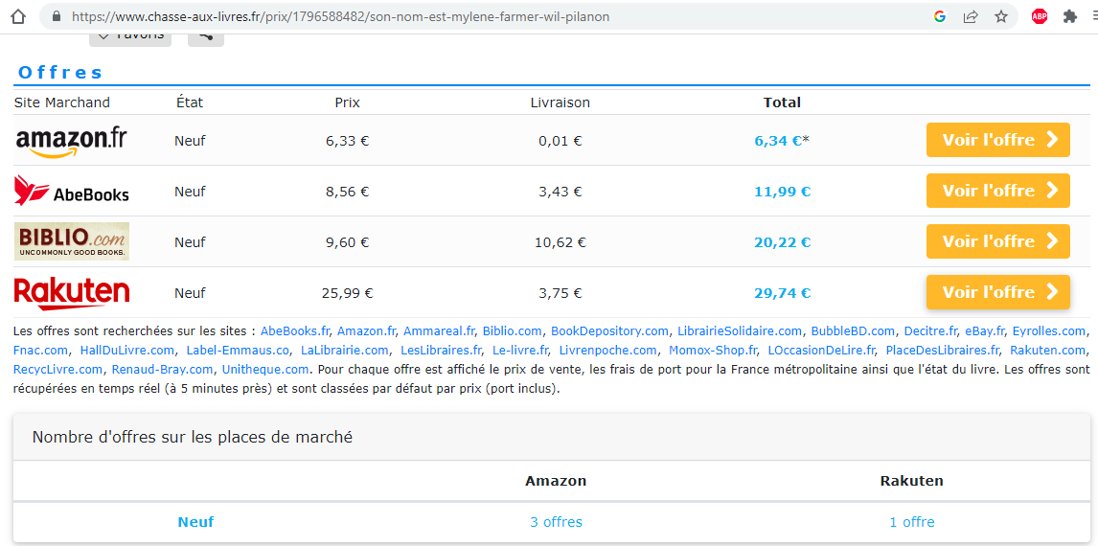Click the share page icon in address bar
1098x546 pixels.
[x=971, y=16]
